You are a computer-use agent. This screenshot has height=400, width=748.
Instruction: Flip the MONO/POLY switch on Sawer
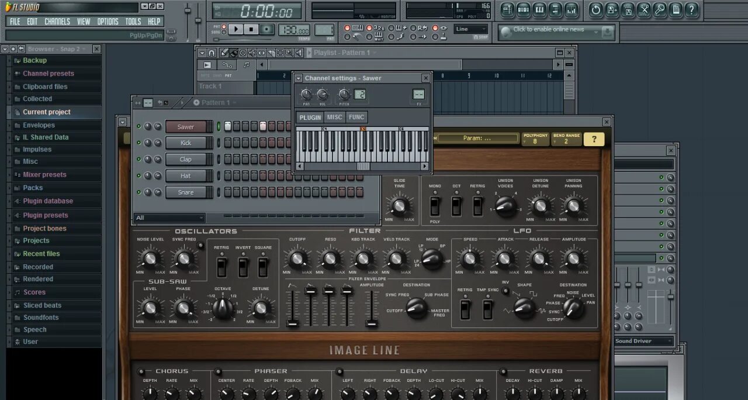tap(434, 206)
